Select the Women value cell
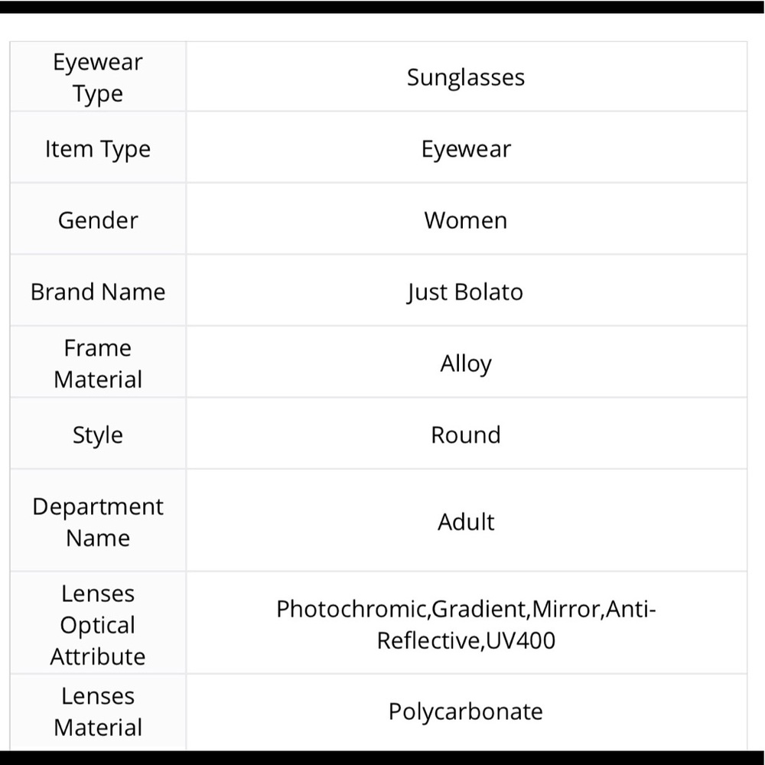Image resolution: width=765 pixels, height=765 pixels. pos(466,219)
